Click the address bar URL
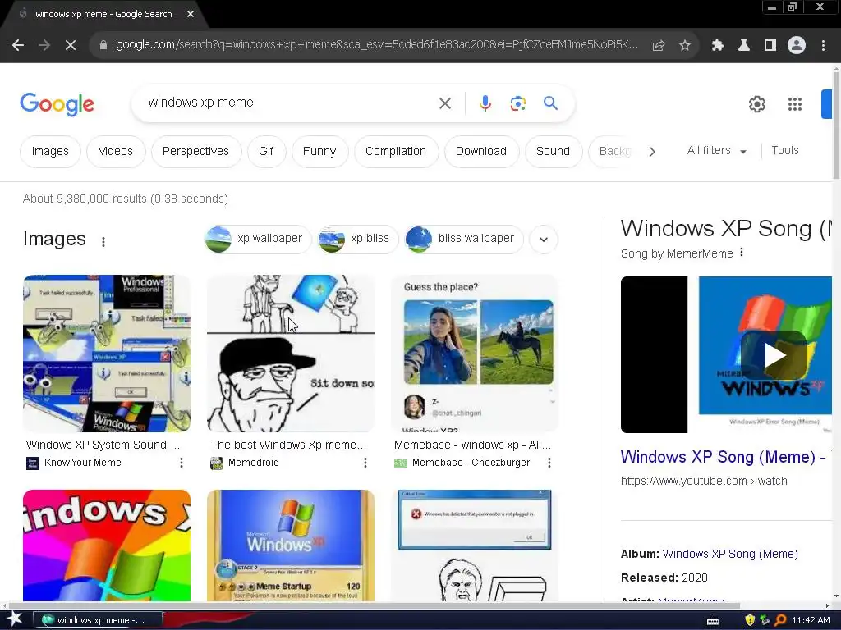This screenshot has width=841, height=630. (376, 44)
